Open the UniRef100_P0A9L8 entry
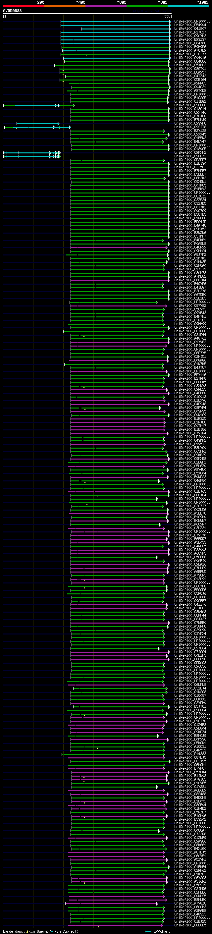 (x=190, y=244)
